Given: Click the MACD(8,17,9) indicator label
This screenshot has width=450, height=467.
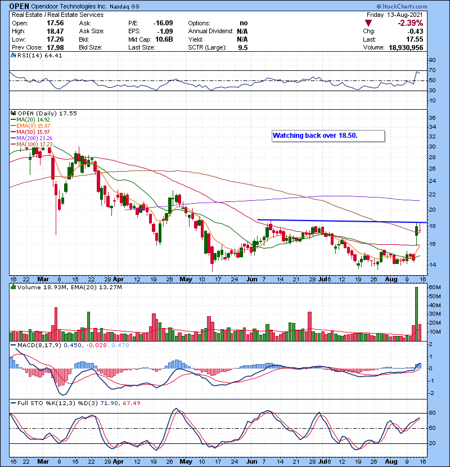Looking at the screenshot, I should tap(39, 345).
